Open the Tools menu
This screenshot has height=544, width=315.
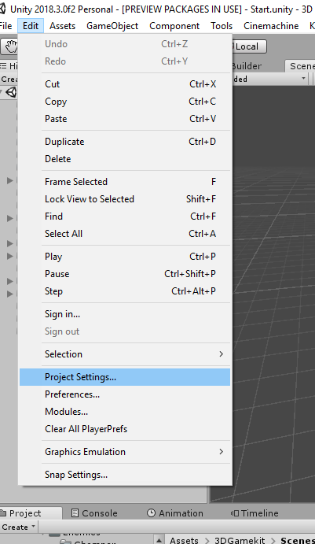(x=222, y=26)
